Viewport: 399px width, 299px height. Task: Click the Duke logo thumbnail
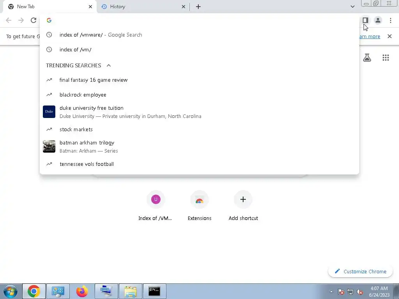tap(49, 112)
